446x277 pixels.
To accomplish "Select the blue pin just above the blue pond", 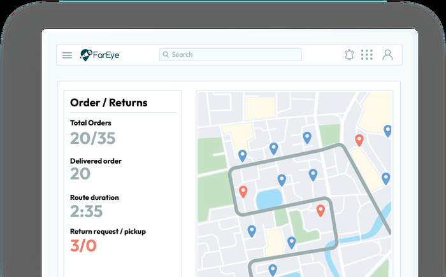I will 282,180.
